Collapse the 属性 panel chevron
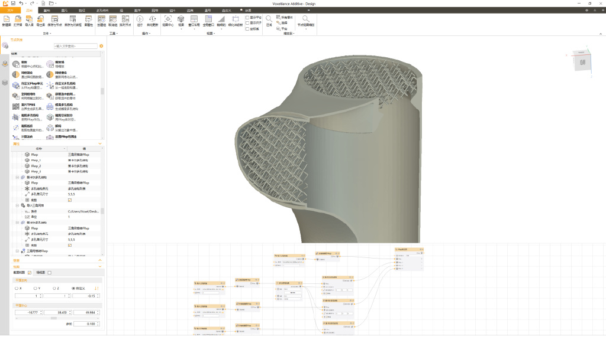This screenshot has width=606, height=340. (x=100, y=143)
